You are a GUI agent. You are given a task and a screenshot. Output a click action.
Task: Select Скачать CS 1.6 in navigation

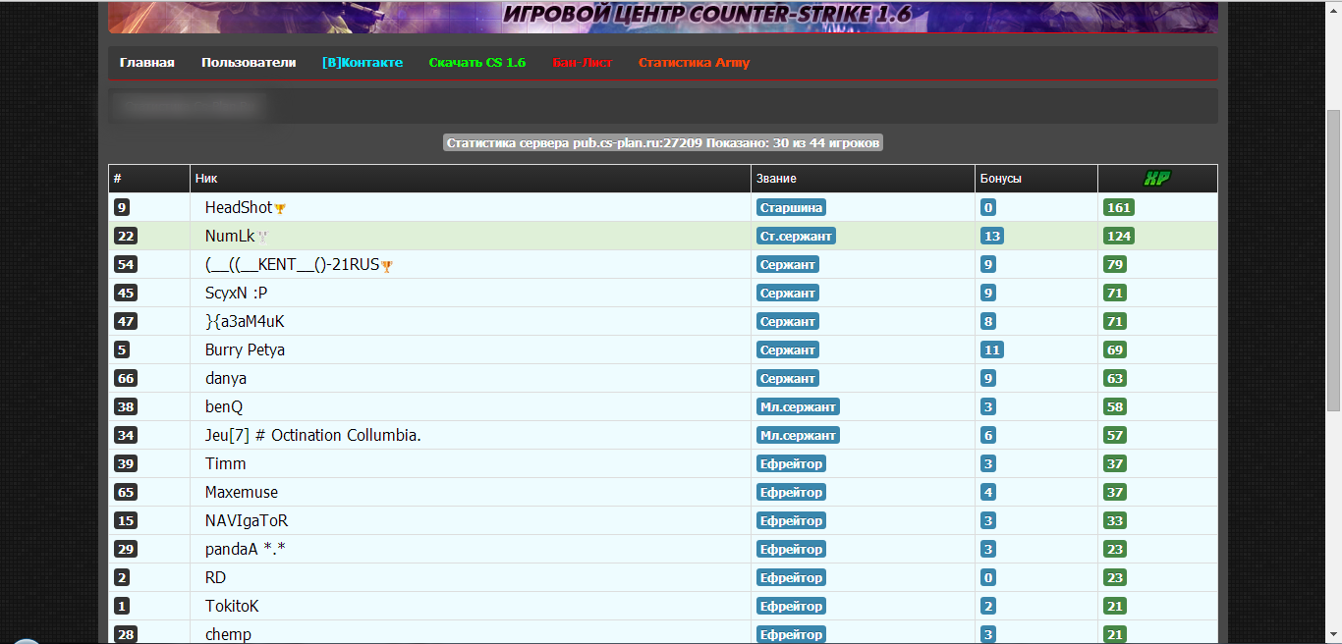click(477, 63)
